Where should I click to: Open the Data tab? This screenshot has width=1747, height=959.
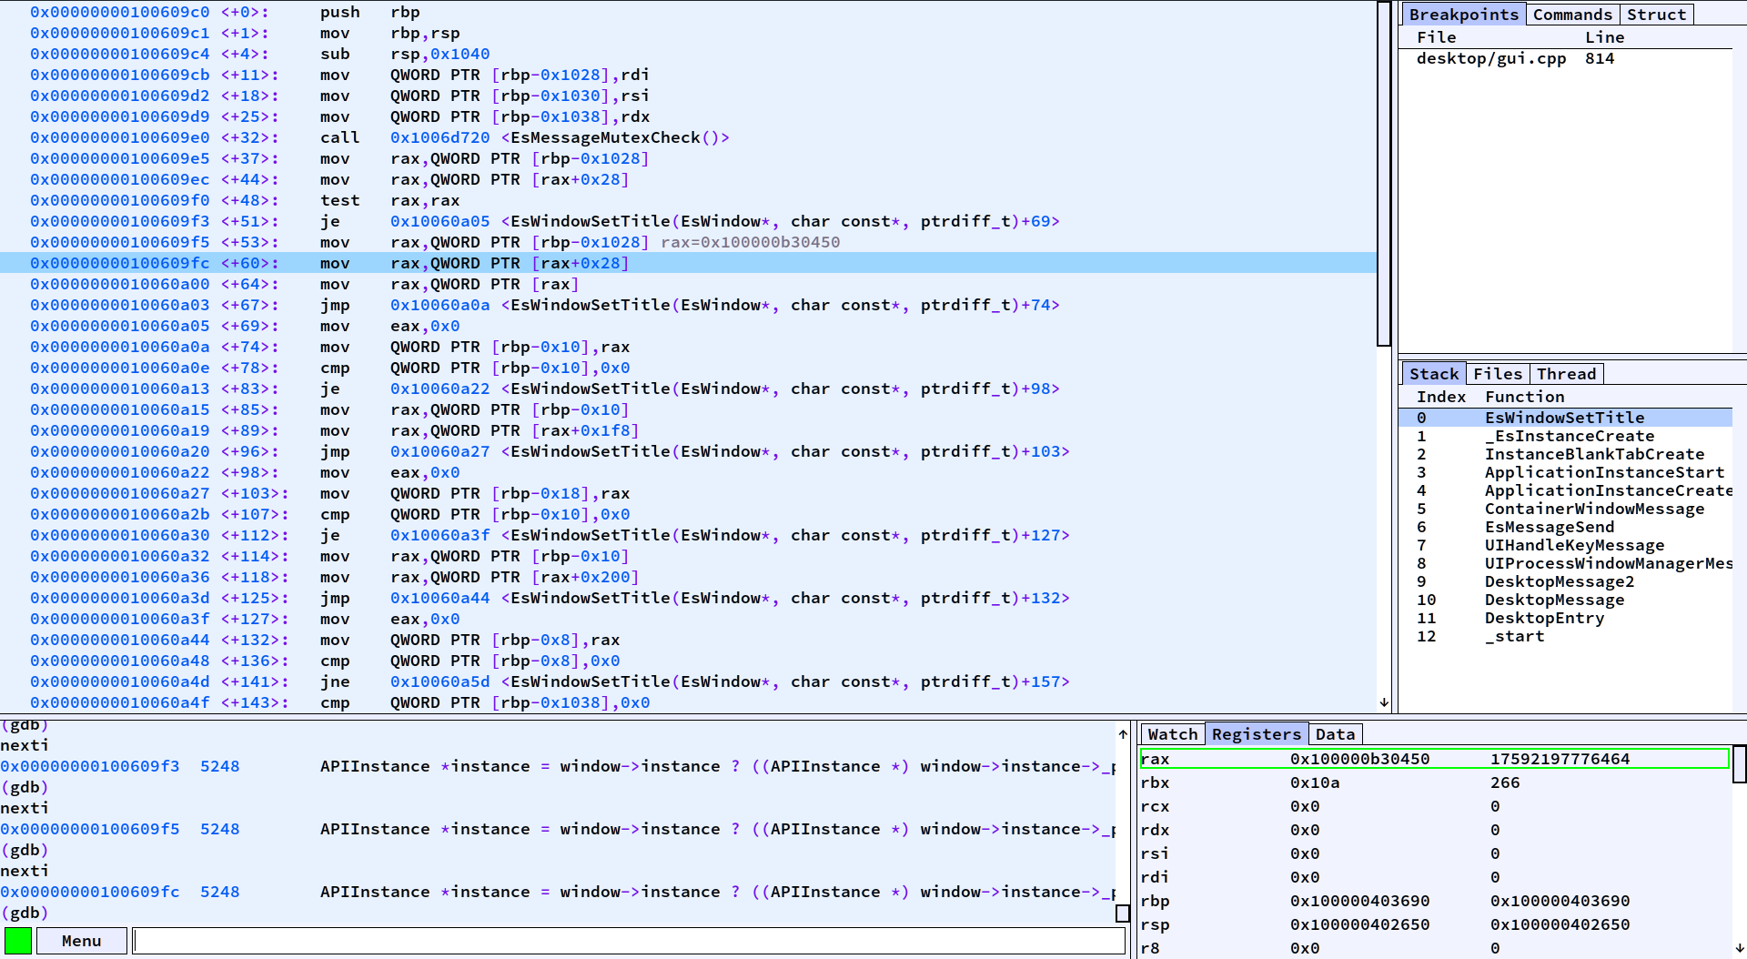point(1335,733)
